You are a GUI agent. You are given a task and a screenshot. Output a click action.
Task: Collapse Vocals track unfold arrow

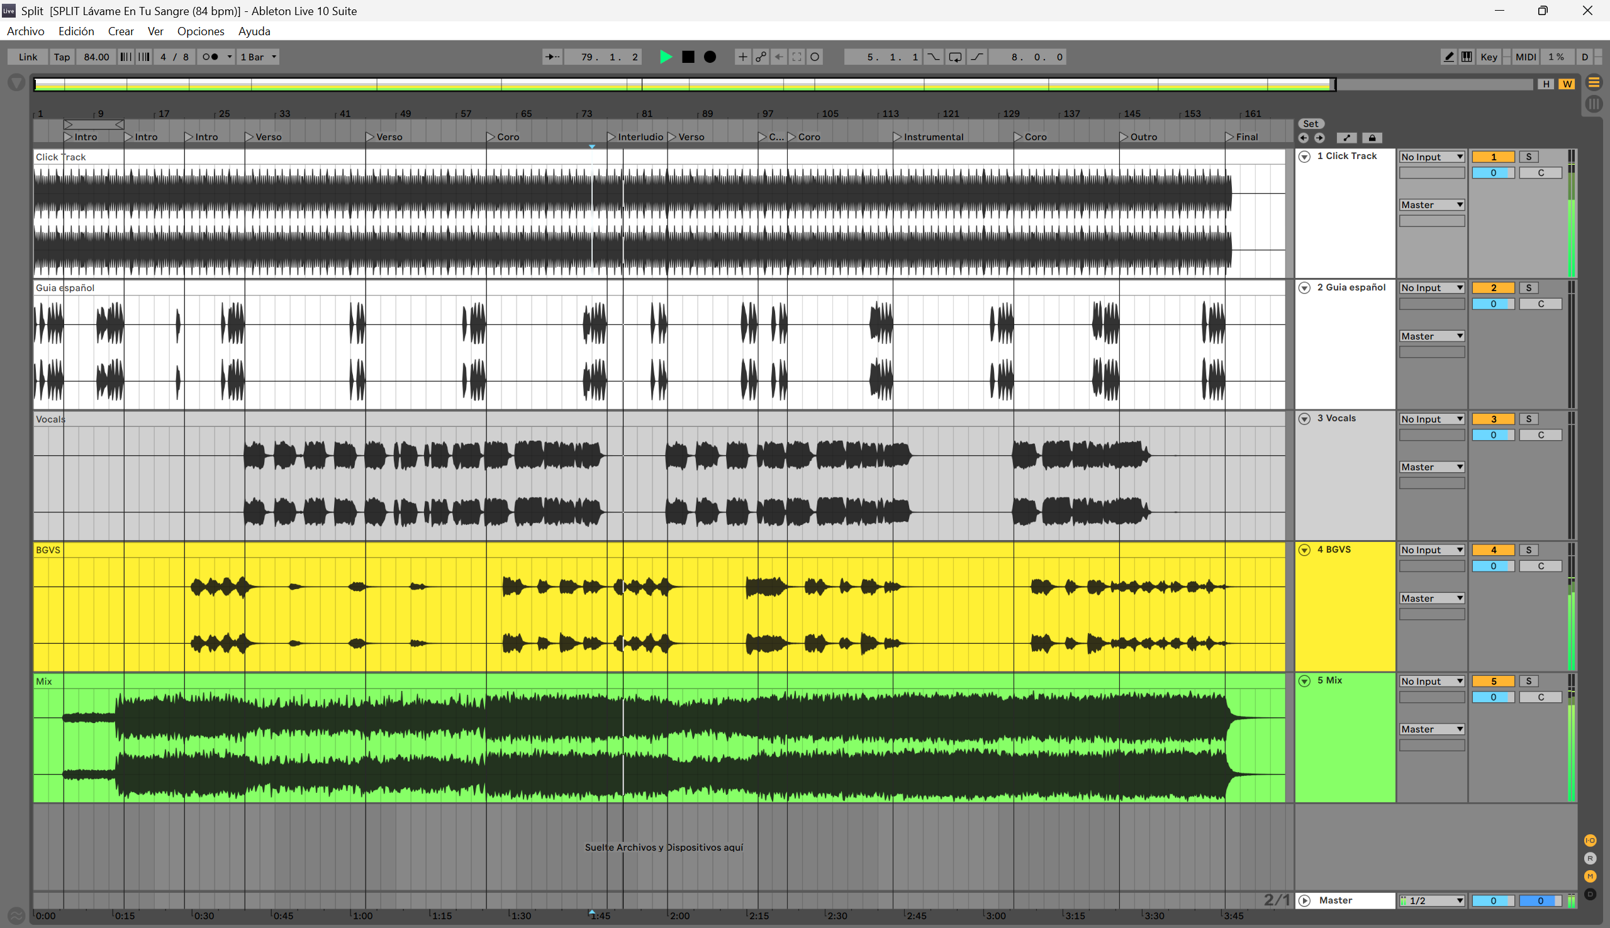1305,419
